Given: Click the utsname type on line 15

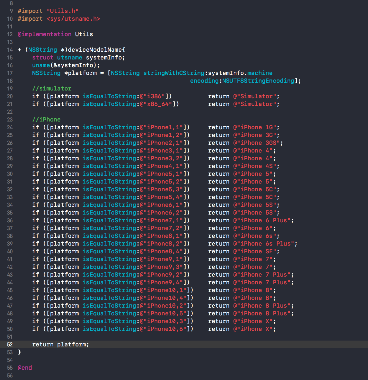Looking at the screenshot, I should tap(69, 58).
